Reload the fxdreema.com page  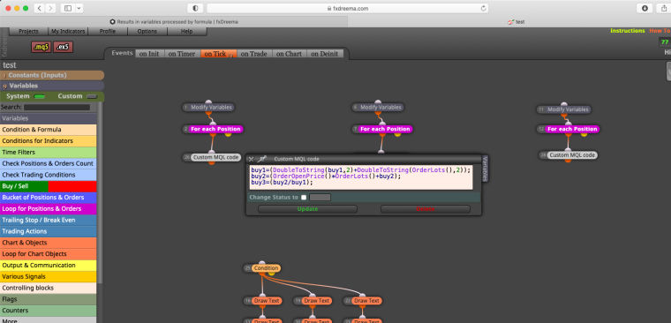pyautogui.click(x=484, y=8)
